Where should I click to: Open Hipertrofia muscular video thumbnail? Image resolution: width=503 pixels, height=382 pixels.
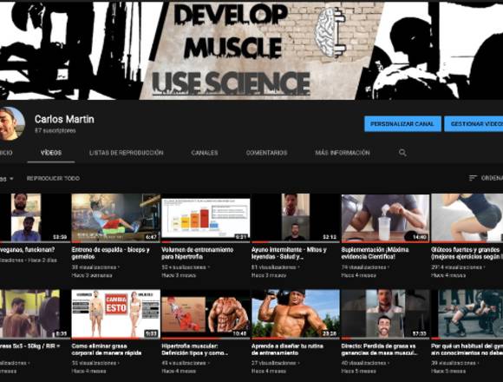tap(206, 314)
